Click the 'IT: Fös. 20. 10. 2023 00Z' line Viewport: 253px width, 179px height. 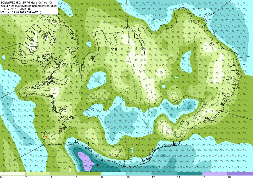[16, 9]
